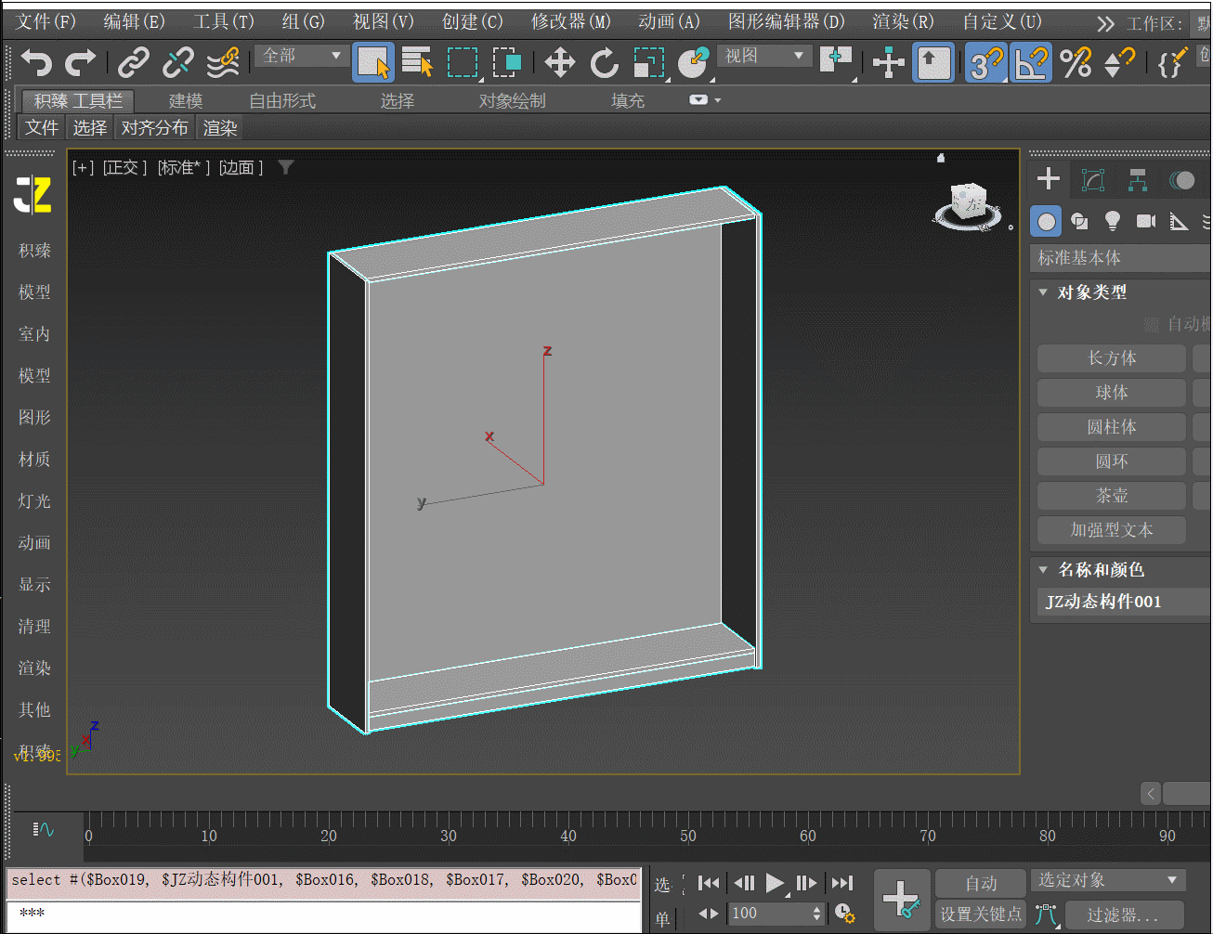
Task: Click the object name field JZ动态构件001
Action: pyautogui.click(x=1124, y=602)
